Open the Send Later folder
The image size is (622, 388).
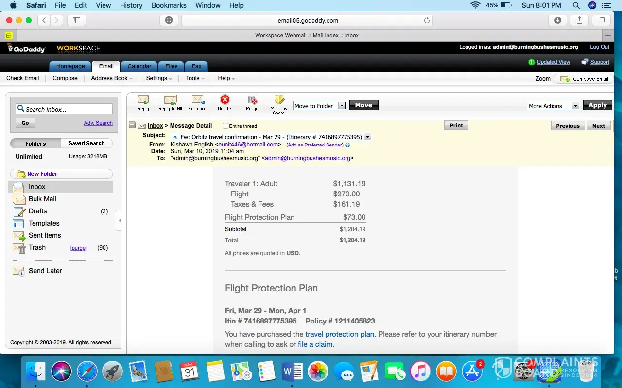pyautogui.click(x=45, y=271)
